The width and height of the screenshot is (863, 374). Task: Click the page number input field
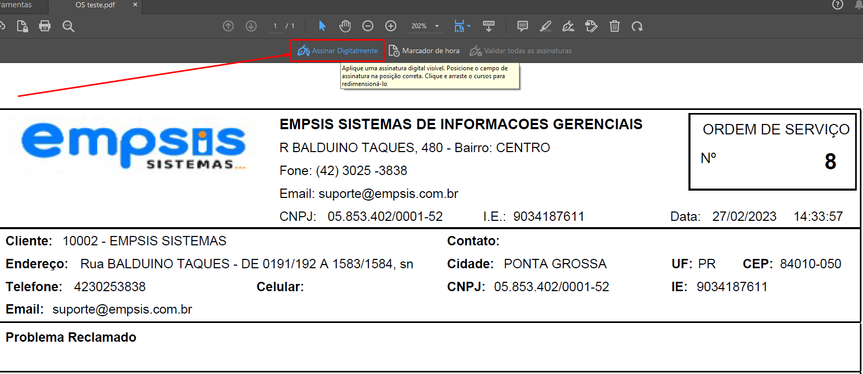(x=275, y=26)
